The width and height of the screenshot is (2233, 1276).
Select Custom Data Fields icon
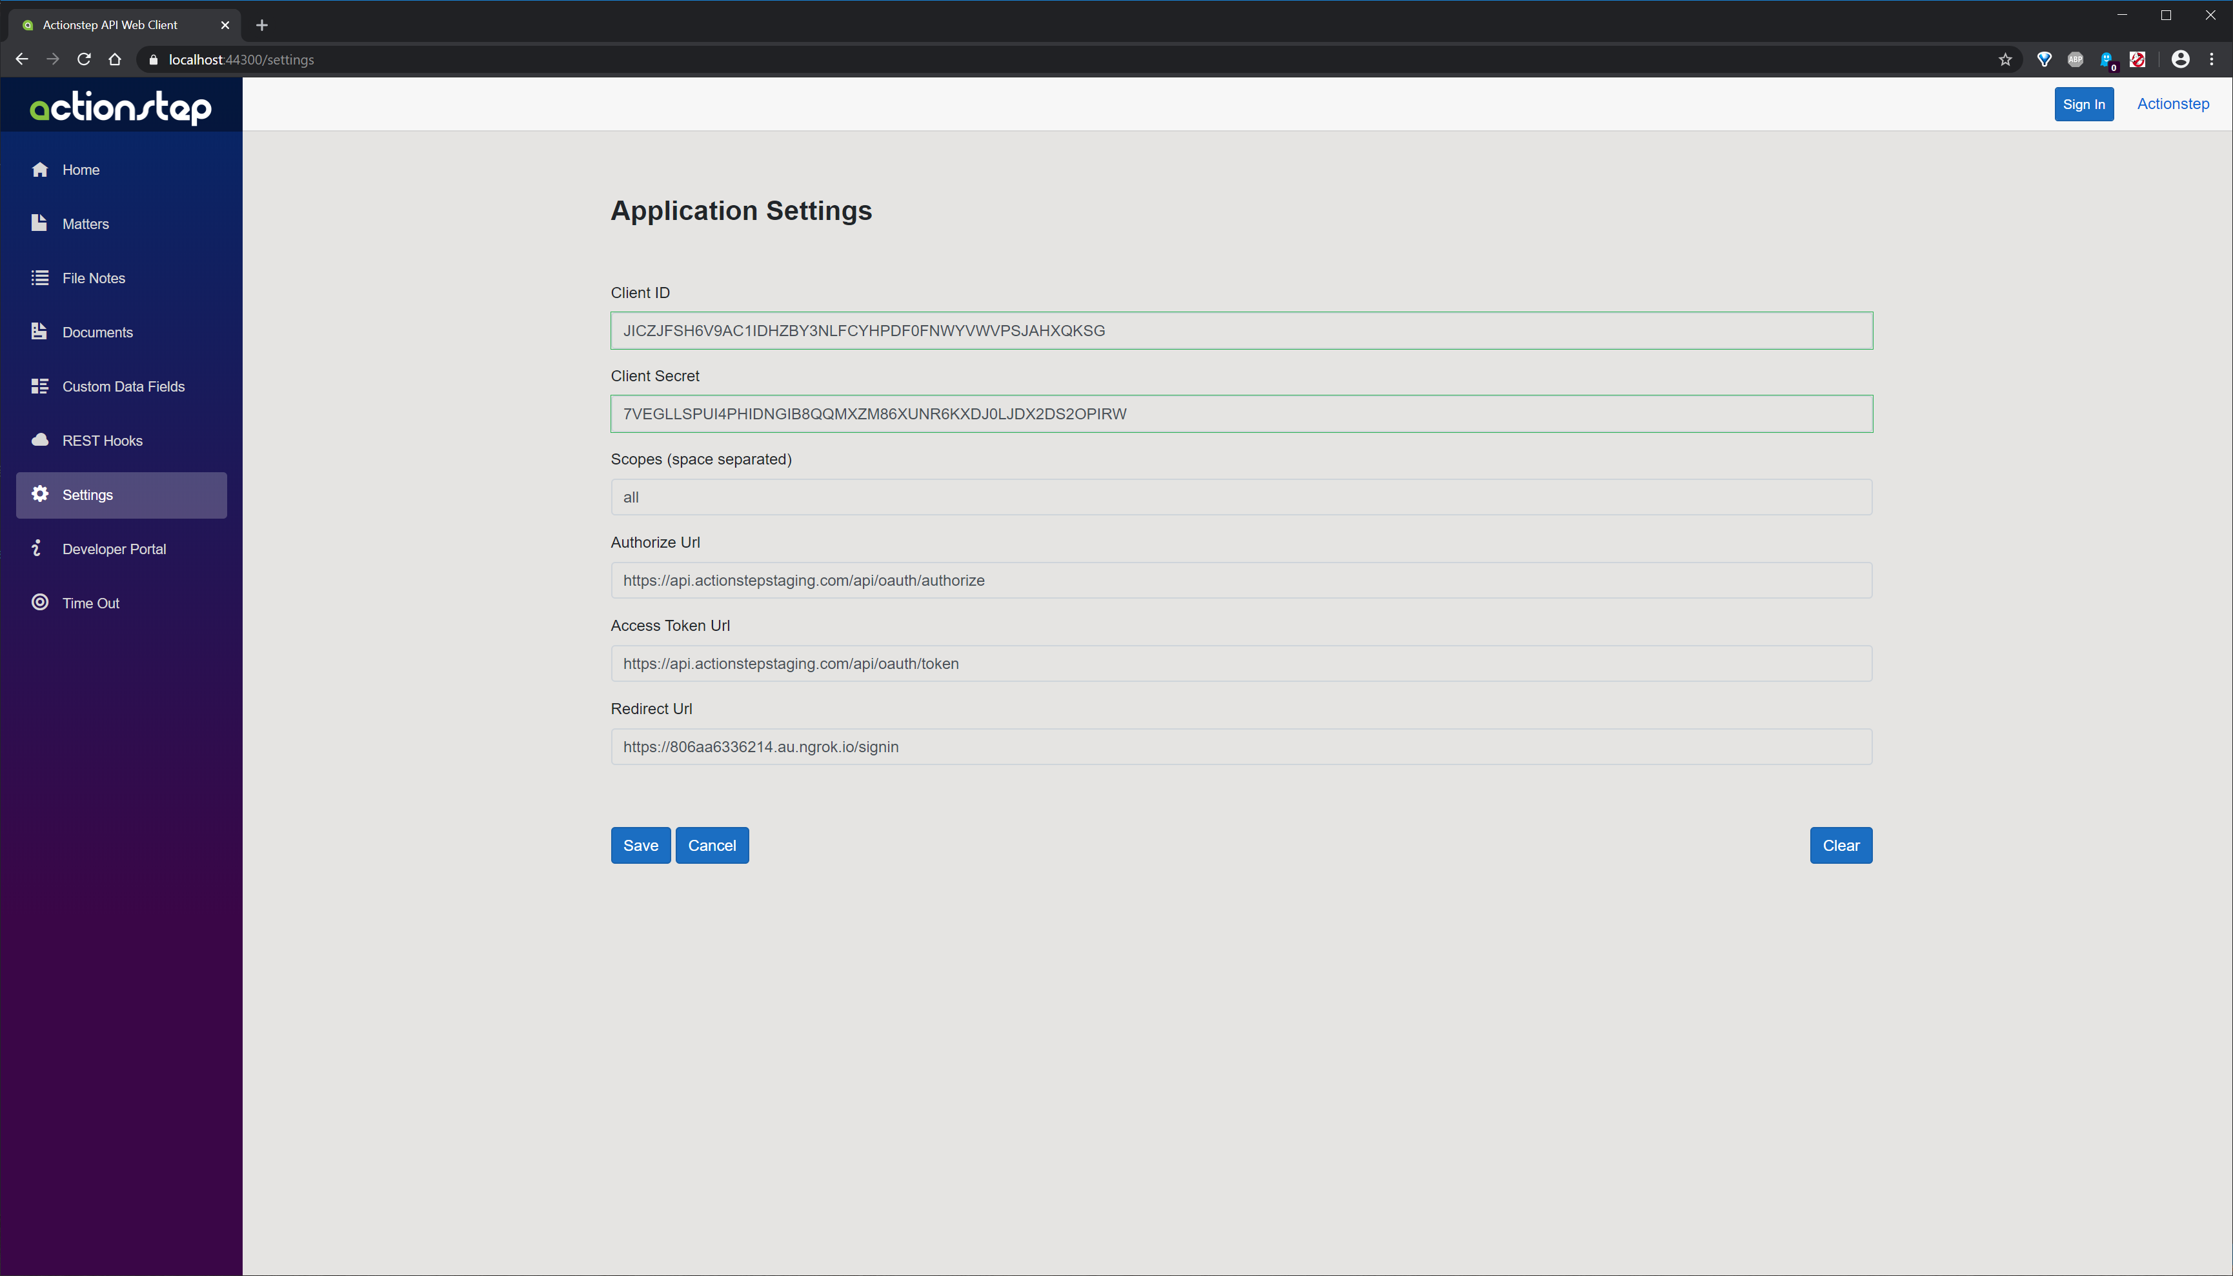pos(38,385)
